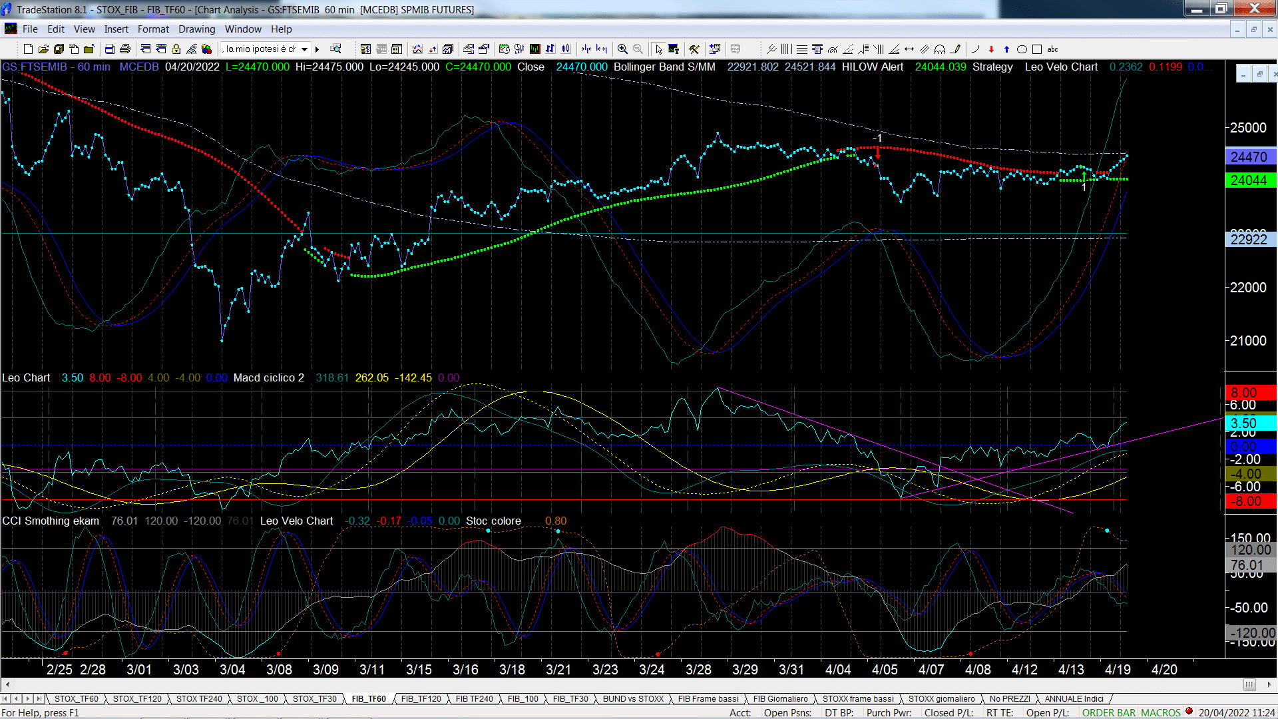Zoom out of the chart
1278x719 pixels.
coord(638,49)
